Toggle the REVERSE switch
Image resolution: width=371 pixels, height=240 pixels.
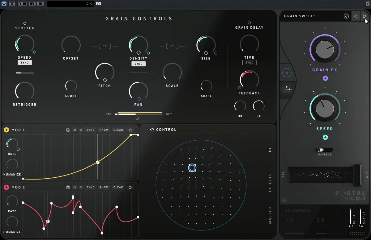324,150
